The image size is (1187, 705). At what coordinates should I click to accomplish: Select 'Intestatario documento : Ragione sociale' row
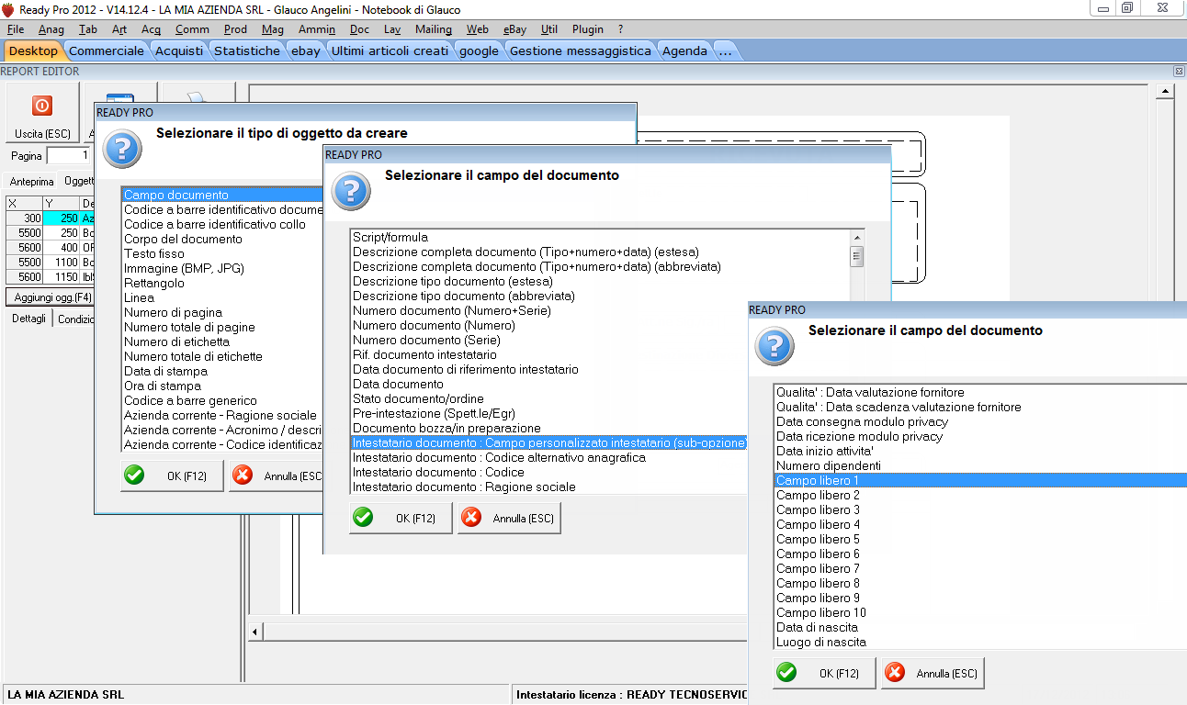click(x=549, y=487)
